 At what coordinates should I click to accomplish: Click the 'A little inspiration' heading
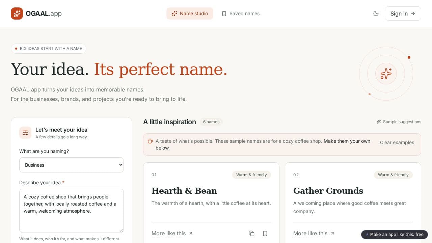click(x=169, y=122)
